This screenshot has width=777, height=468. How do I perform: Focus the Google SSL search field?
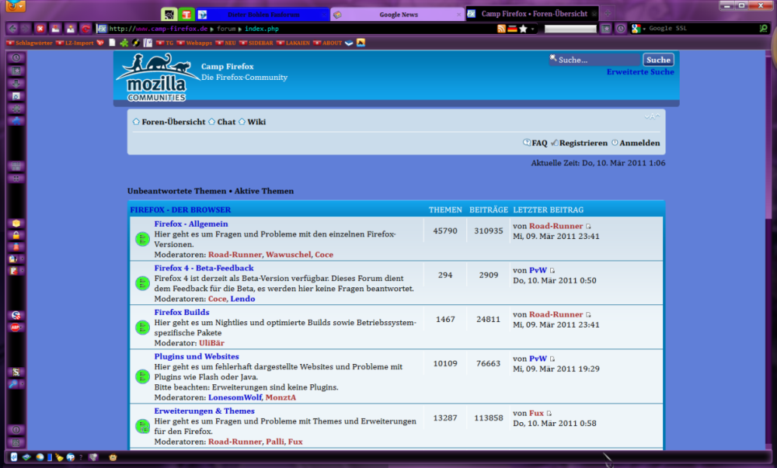pyautogui.click(x=701, y=29)
